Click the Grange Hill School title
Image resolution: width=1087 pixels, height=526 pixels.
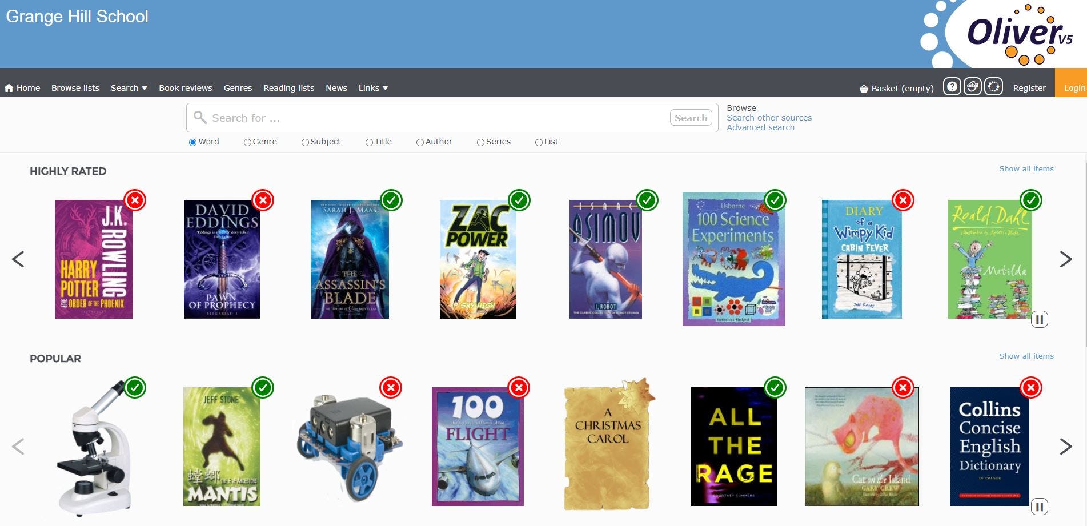77,17
